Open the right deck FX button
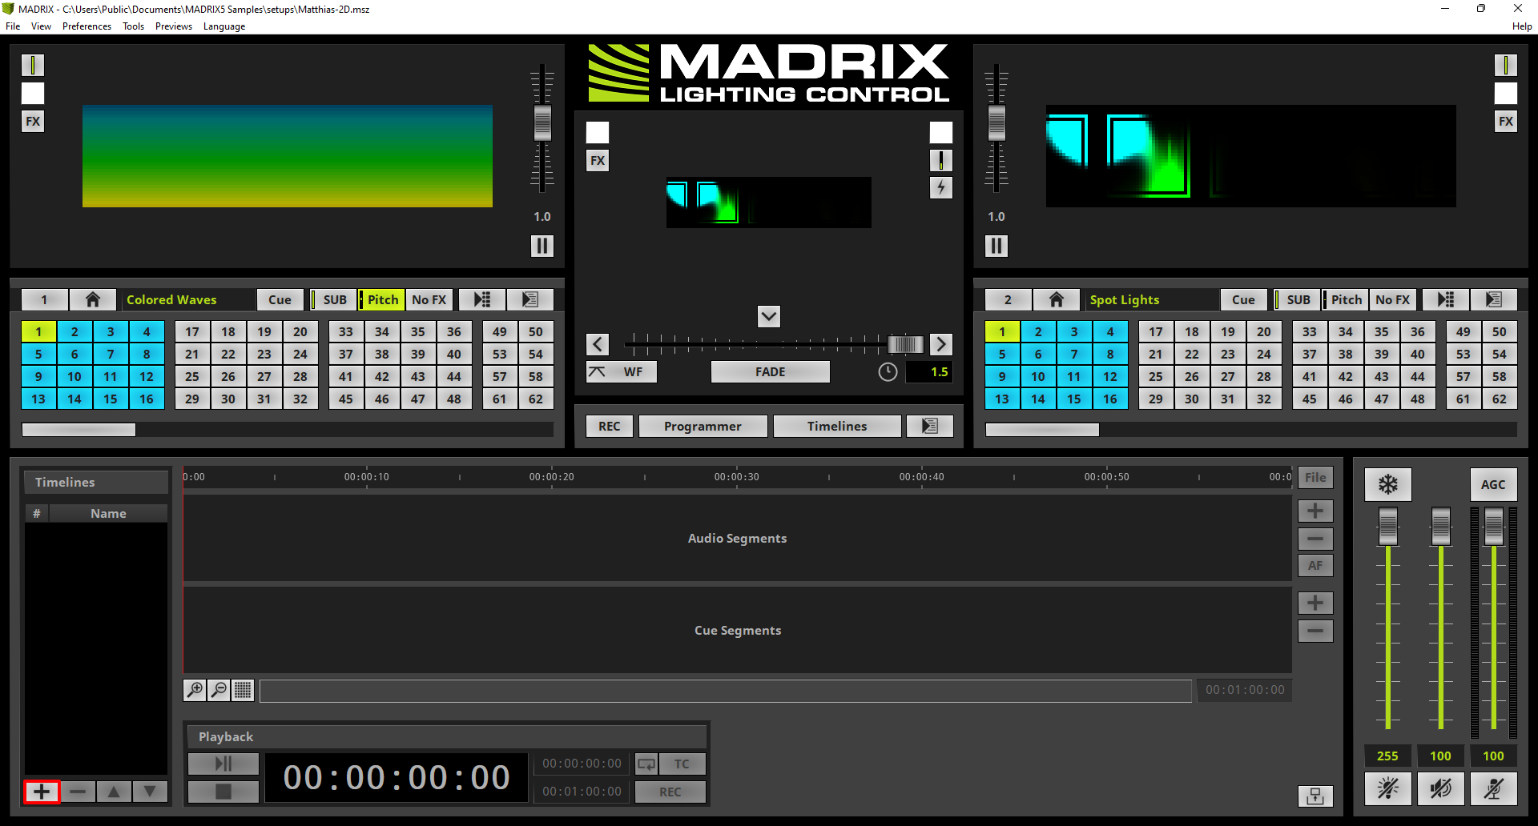Screen dimensions: 1538x826 (1506, 122)
